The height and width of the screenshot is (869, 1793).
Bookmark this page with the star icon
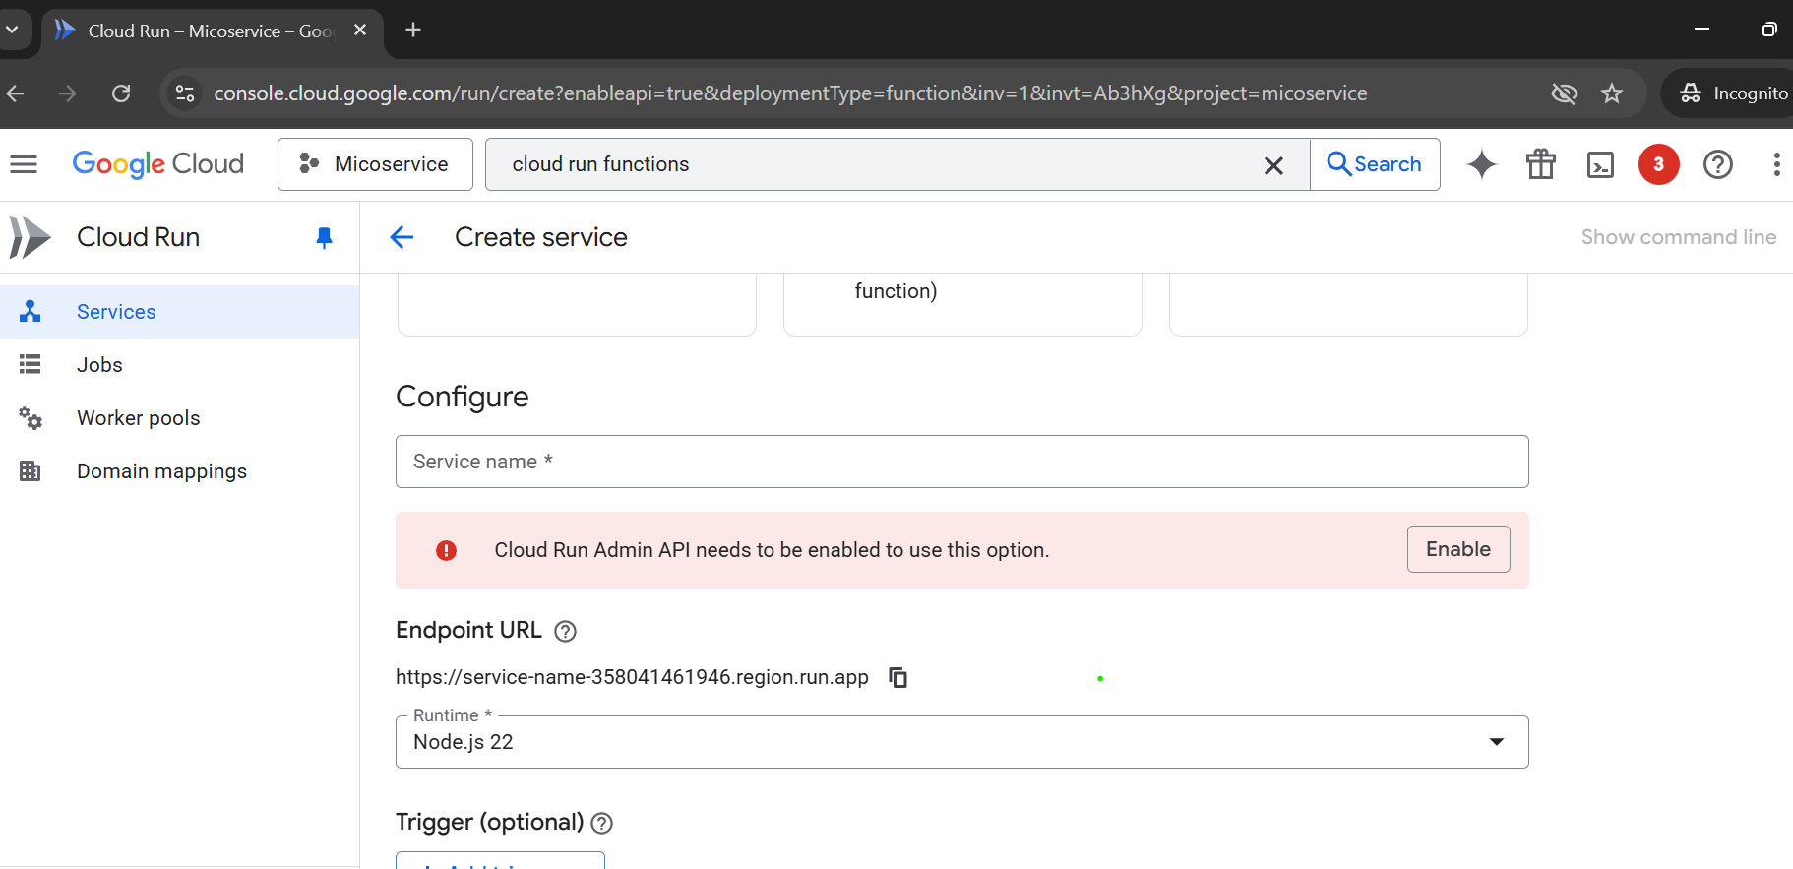point(1612,93)
